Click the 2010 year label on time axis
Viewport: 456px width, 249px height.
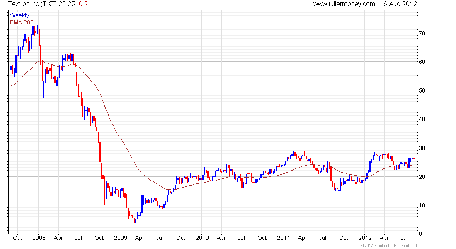point(202,238)
